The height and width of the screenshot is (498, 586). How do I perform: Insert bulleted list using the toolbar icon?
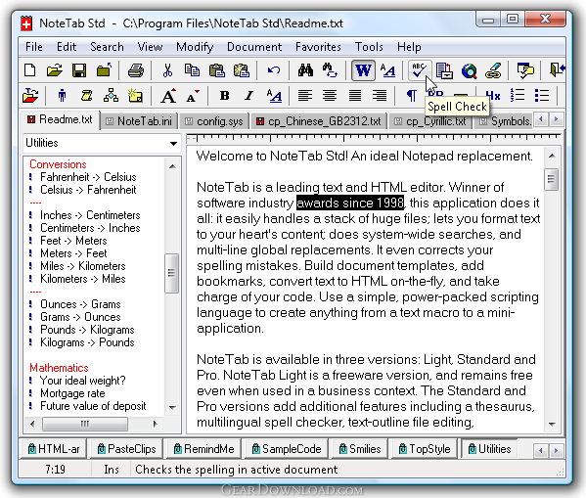[x=542, y=96]
